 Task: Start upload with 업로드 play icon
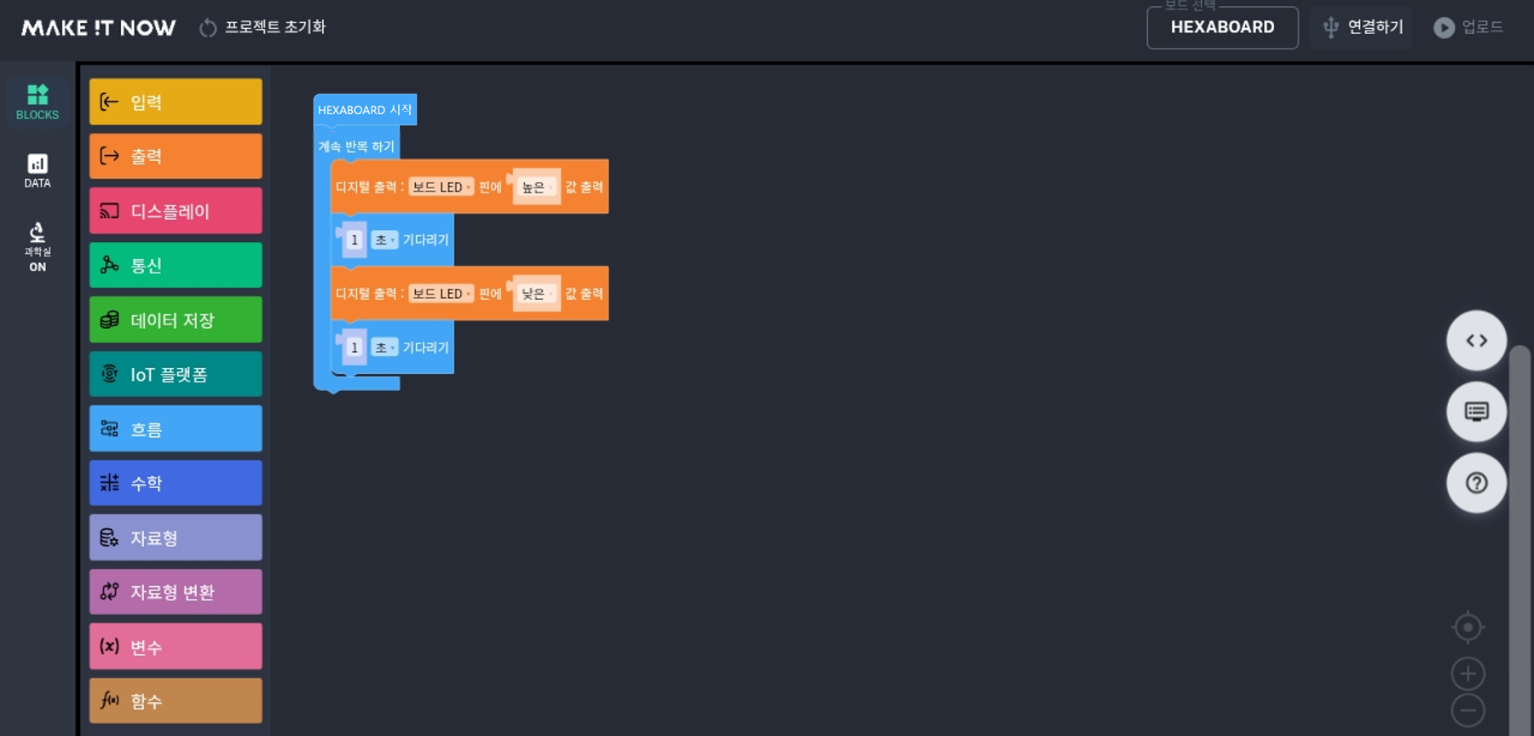pos(1468,27)
